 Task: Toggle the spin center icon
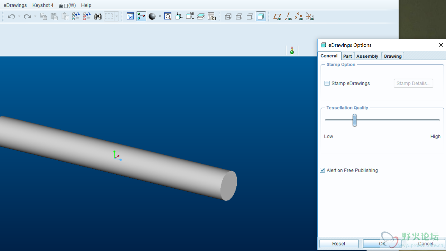click(141, 16)
